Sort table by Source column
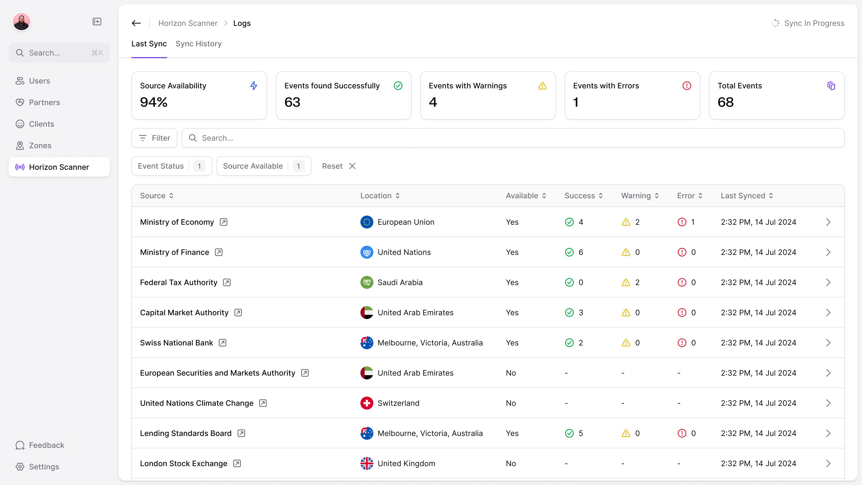862x485 pixels. 157,195
